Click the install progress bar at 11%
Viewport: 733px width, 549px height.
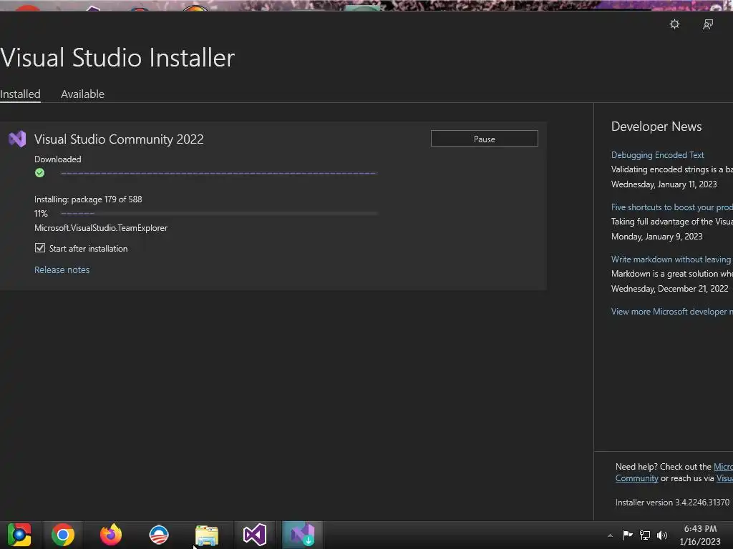(x=218, y=213)
